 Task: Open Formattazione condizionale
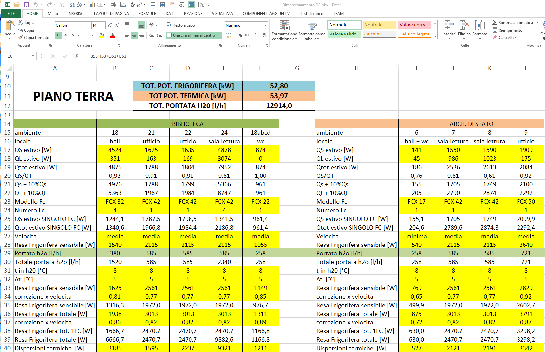284,30
